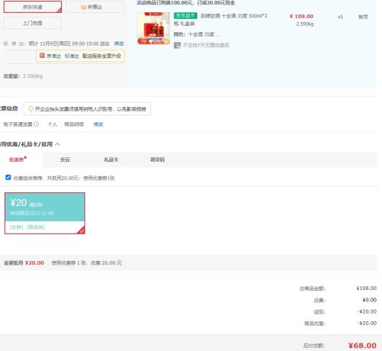Click 商品明细 invoice content text
The image size is (382, 351).
[x=74, y=124]
